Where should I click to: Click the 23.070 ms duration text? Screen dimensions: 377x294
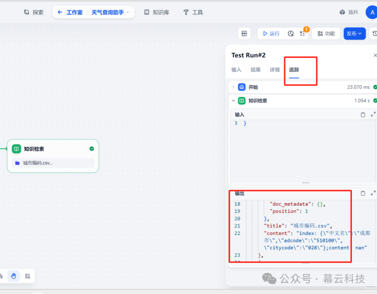pos(358,87)
